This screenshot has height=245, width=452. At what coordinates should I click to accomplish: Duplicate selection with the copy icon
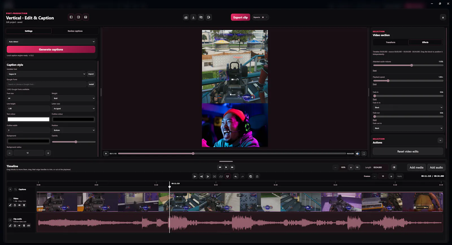[x=251, y=176]
